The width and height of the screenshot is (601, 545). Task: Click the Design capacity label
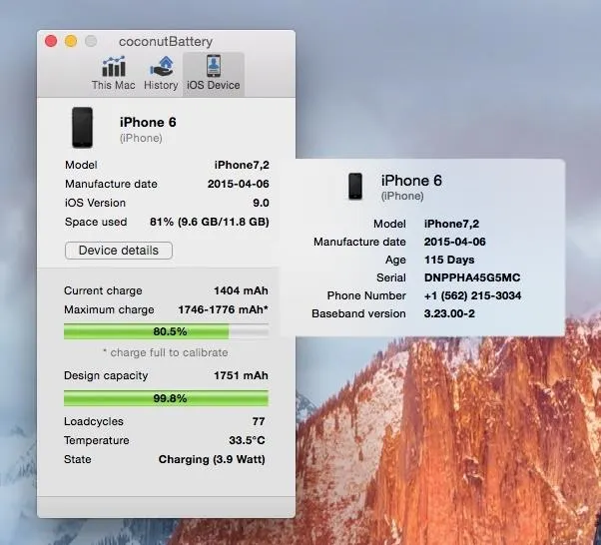[106, 375]
